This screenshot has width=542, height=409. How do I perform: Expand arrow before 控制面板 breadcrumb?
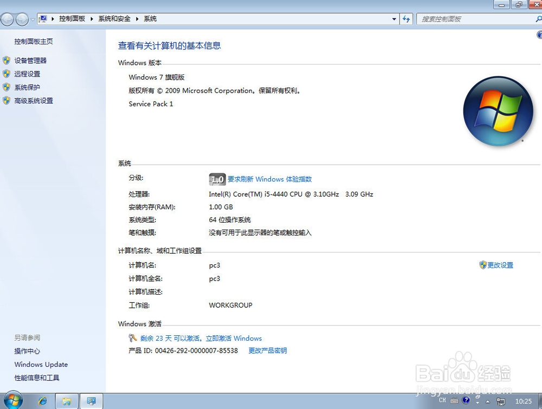[x=53, y=19]
